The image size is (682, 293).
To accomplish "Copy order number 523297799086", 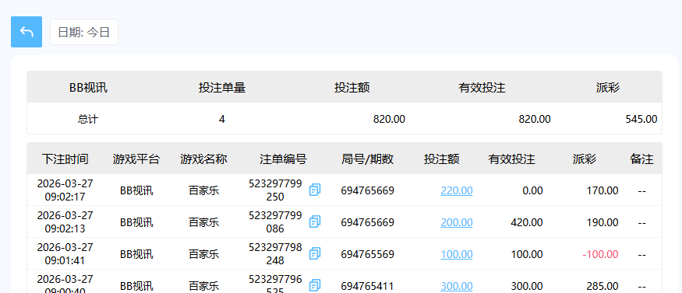I will click(315, 222).
